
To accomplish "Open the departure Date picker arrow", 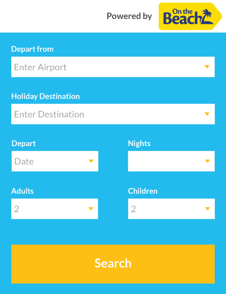I will point(91,161).
